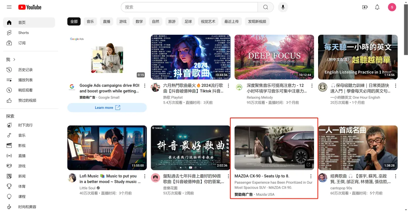Expand the 我 section chevron
Viewport: 408px width, 212px height.
14,60
